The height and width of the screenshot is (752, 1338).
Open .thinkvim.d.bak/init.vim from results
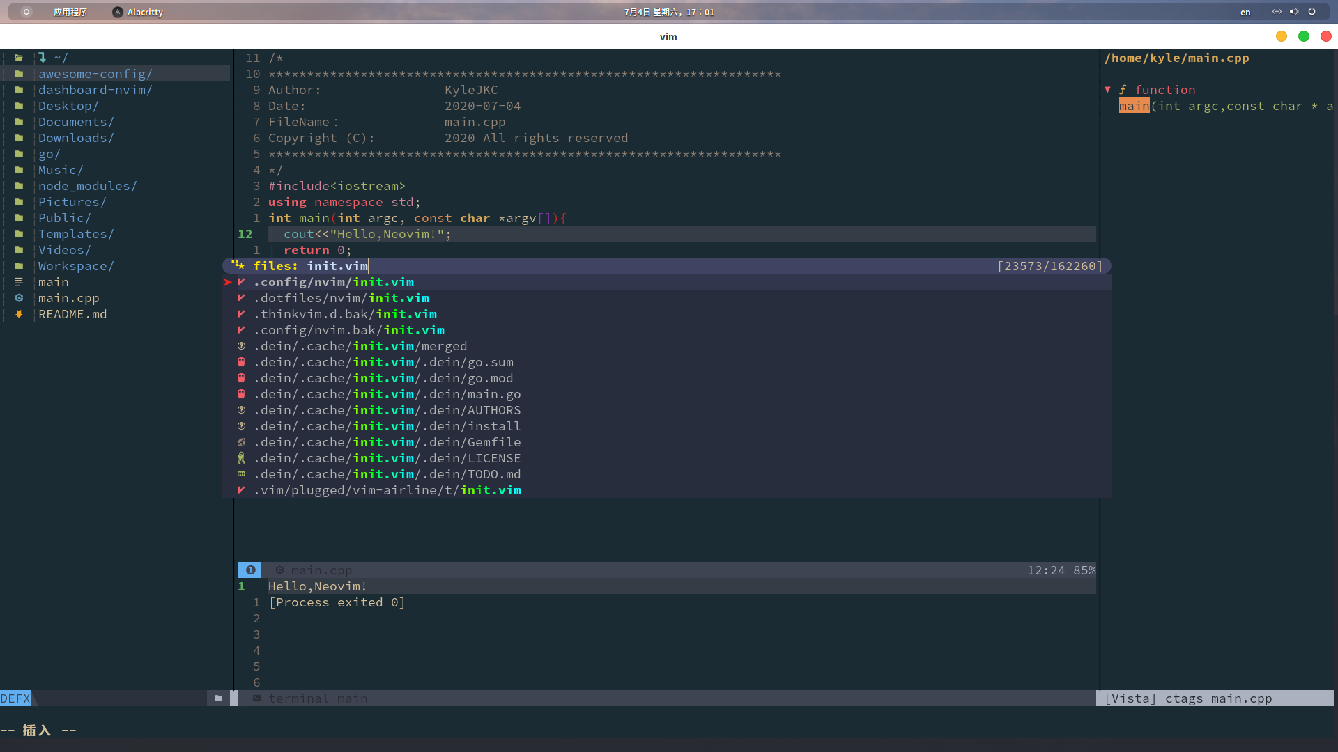(x=346, y=314)
